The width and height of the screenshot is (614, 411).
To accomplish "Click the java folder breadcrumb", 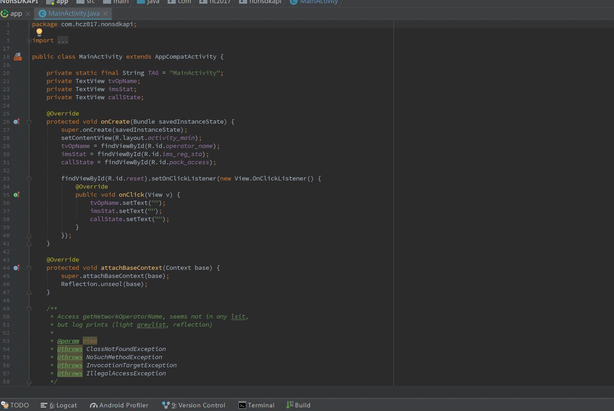I will (148, 2).
